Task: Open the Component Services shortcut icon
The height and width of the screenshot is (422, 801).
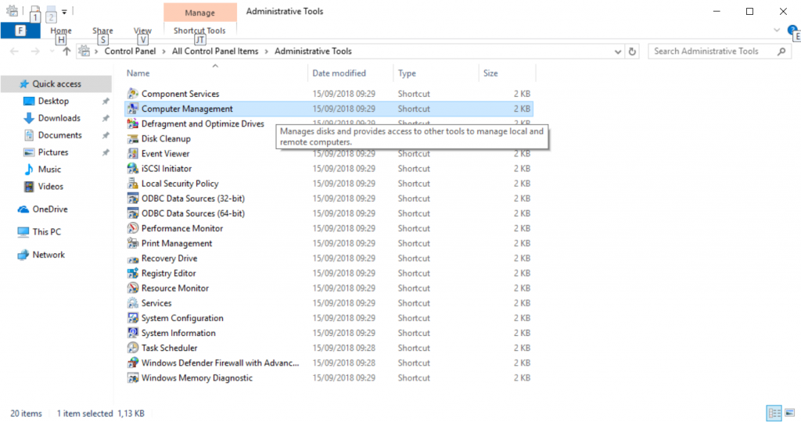Action: click(x=133, y=93)
